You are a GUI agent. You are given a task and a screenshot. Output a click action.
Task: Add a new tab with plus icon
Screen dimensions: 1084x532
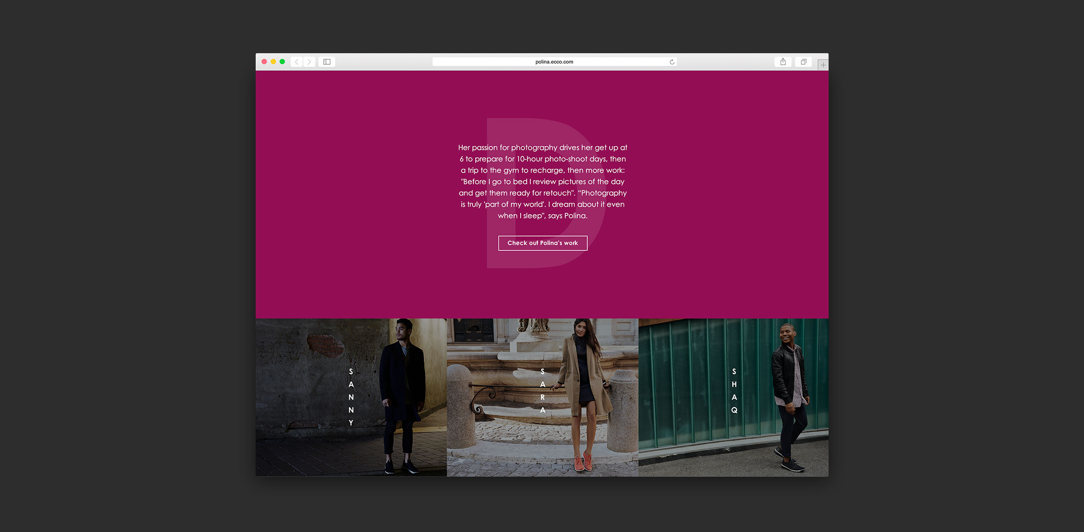(823, 65)
